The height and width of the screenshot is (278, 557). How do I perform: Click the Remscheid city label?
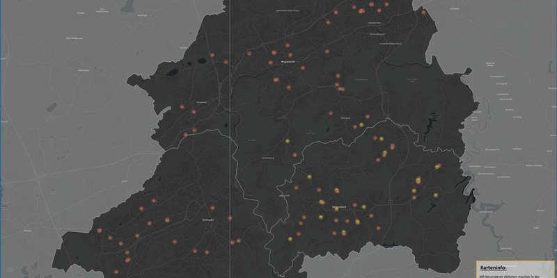pyautogui.click(x=340, y=207)
